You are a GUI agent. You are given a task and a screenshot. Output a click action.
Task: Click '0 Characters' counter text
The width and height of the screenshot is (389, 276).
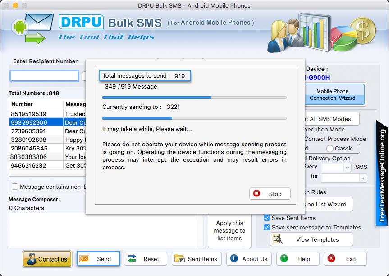pos(27,208)
